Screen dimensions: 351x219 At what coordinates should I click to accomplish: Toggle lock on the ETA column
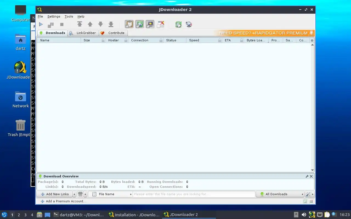tap(242, 40)
